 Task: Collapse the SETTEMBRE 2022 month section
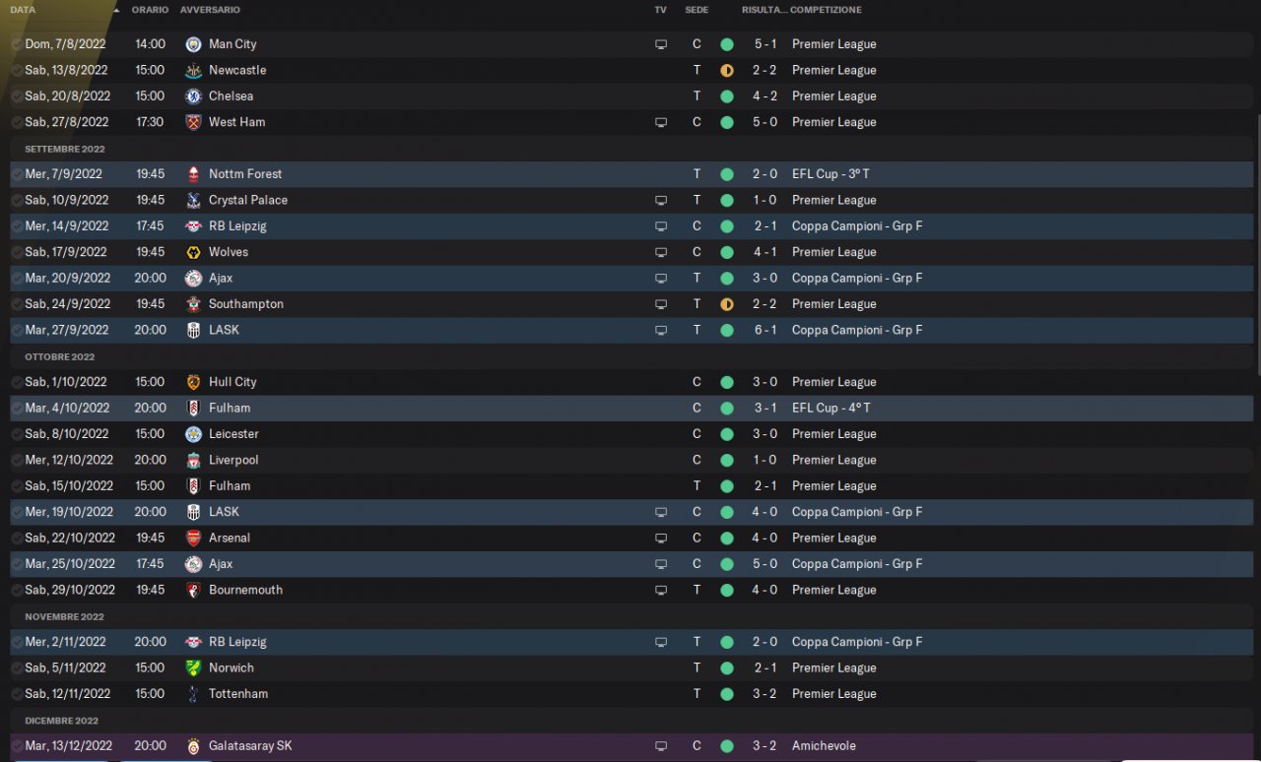pos(65,149)
